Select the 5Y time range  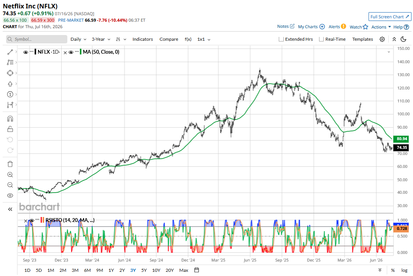(x=144, y=270)
